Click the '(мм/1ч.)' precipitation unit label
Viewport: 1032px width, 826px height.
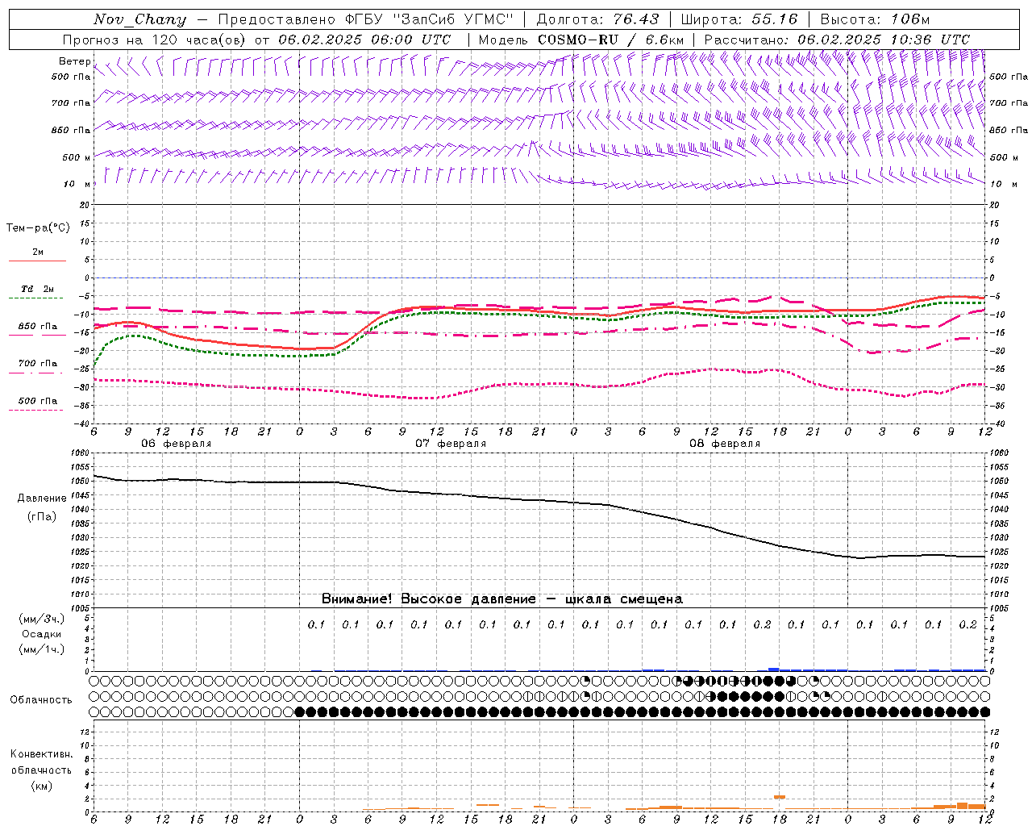42,649
